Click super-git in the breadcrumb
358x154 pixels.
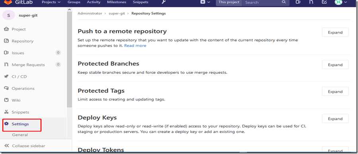117,13
